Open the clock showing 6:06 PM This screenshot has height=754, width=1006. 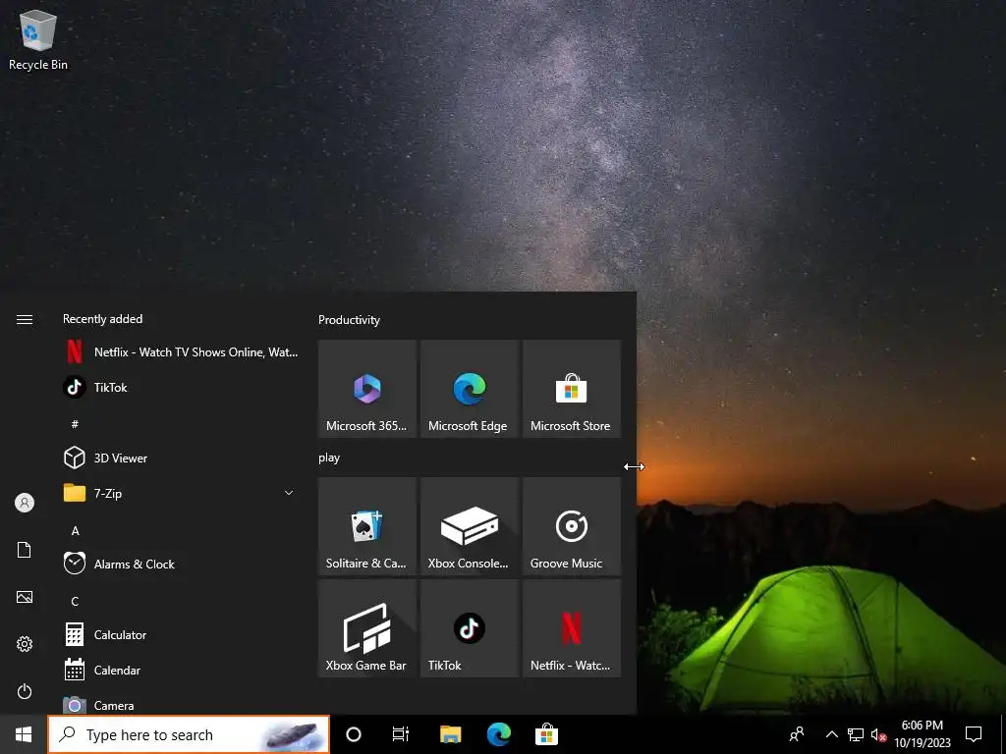click(922, 734)
